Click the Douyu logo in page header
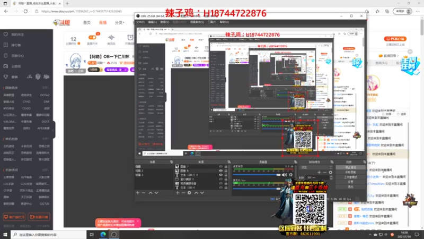This screenshot has width=424, height=239. pos(61,22)
